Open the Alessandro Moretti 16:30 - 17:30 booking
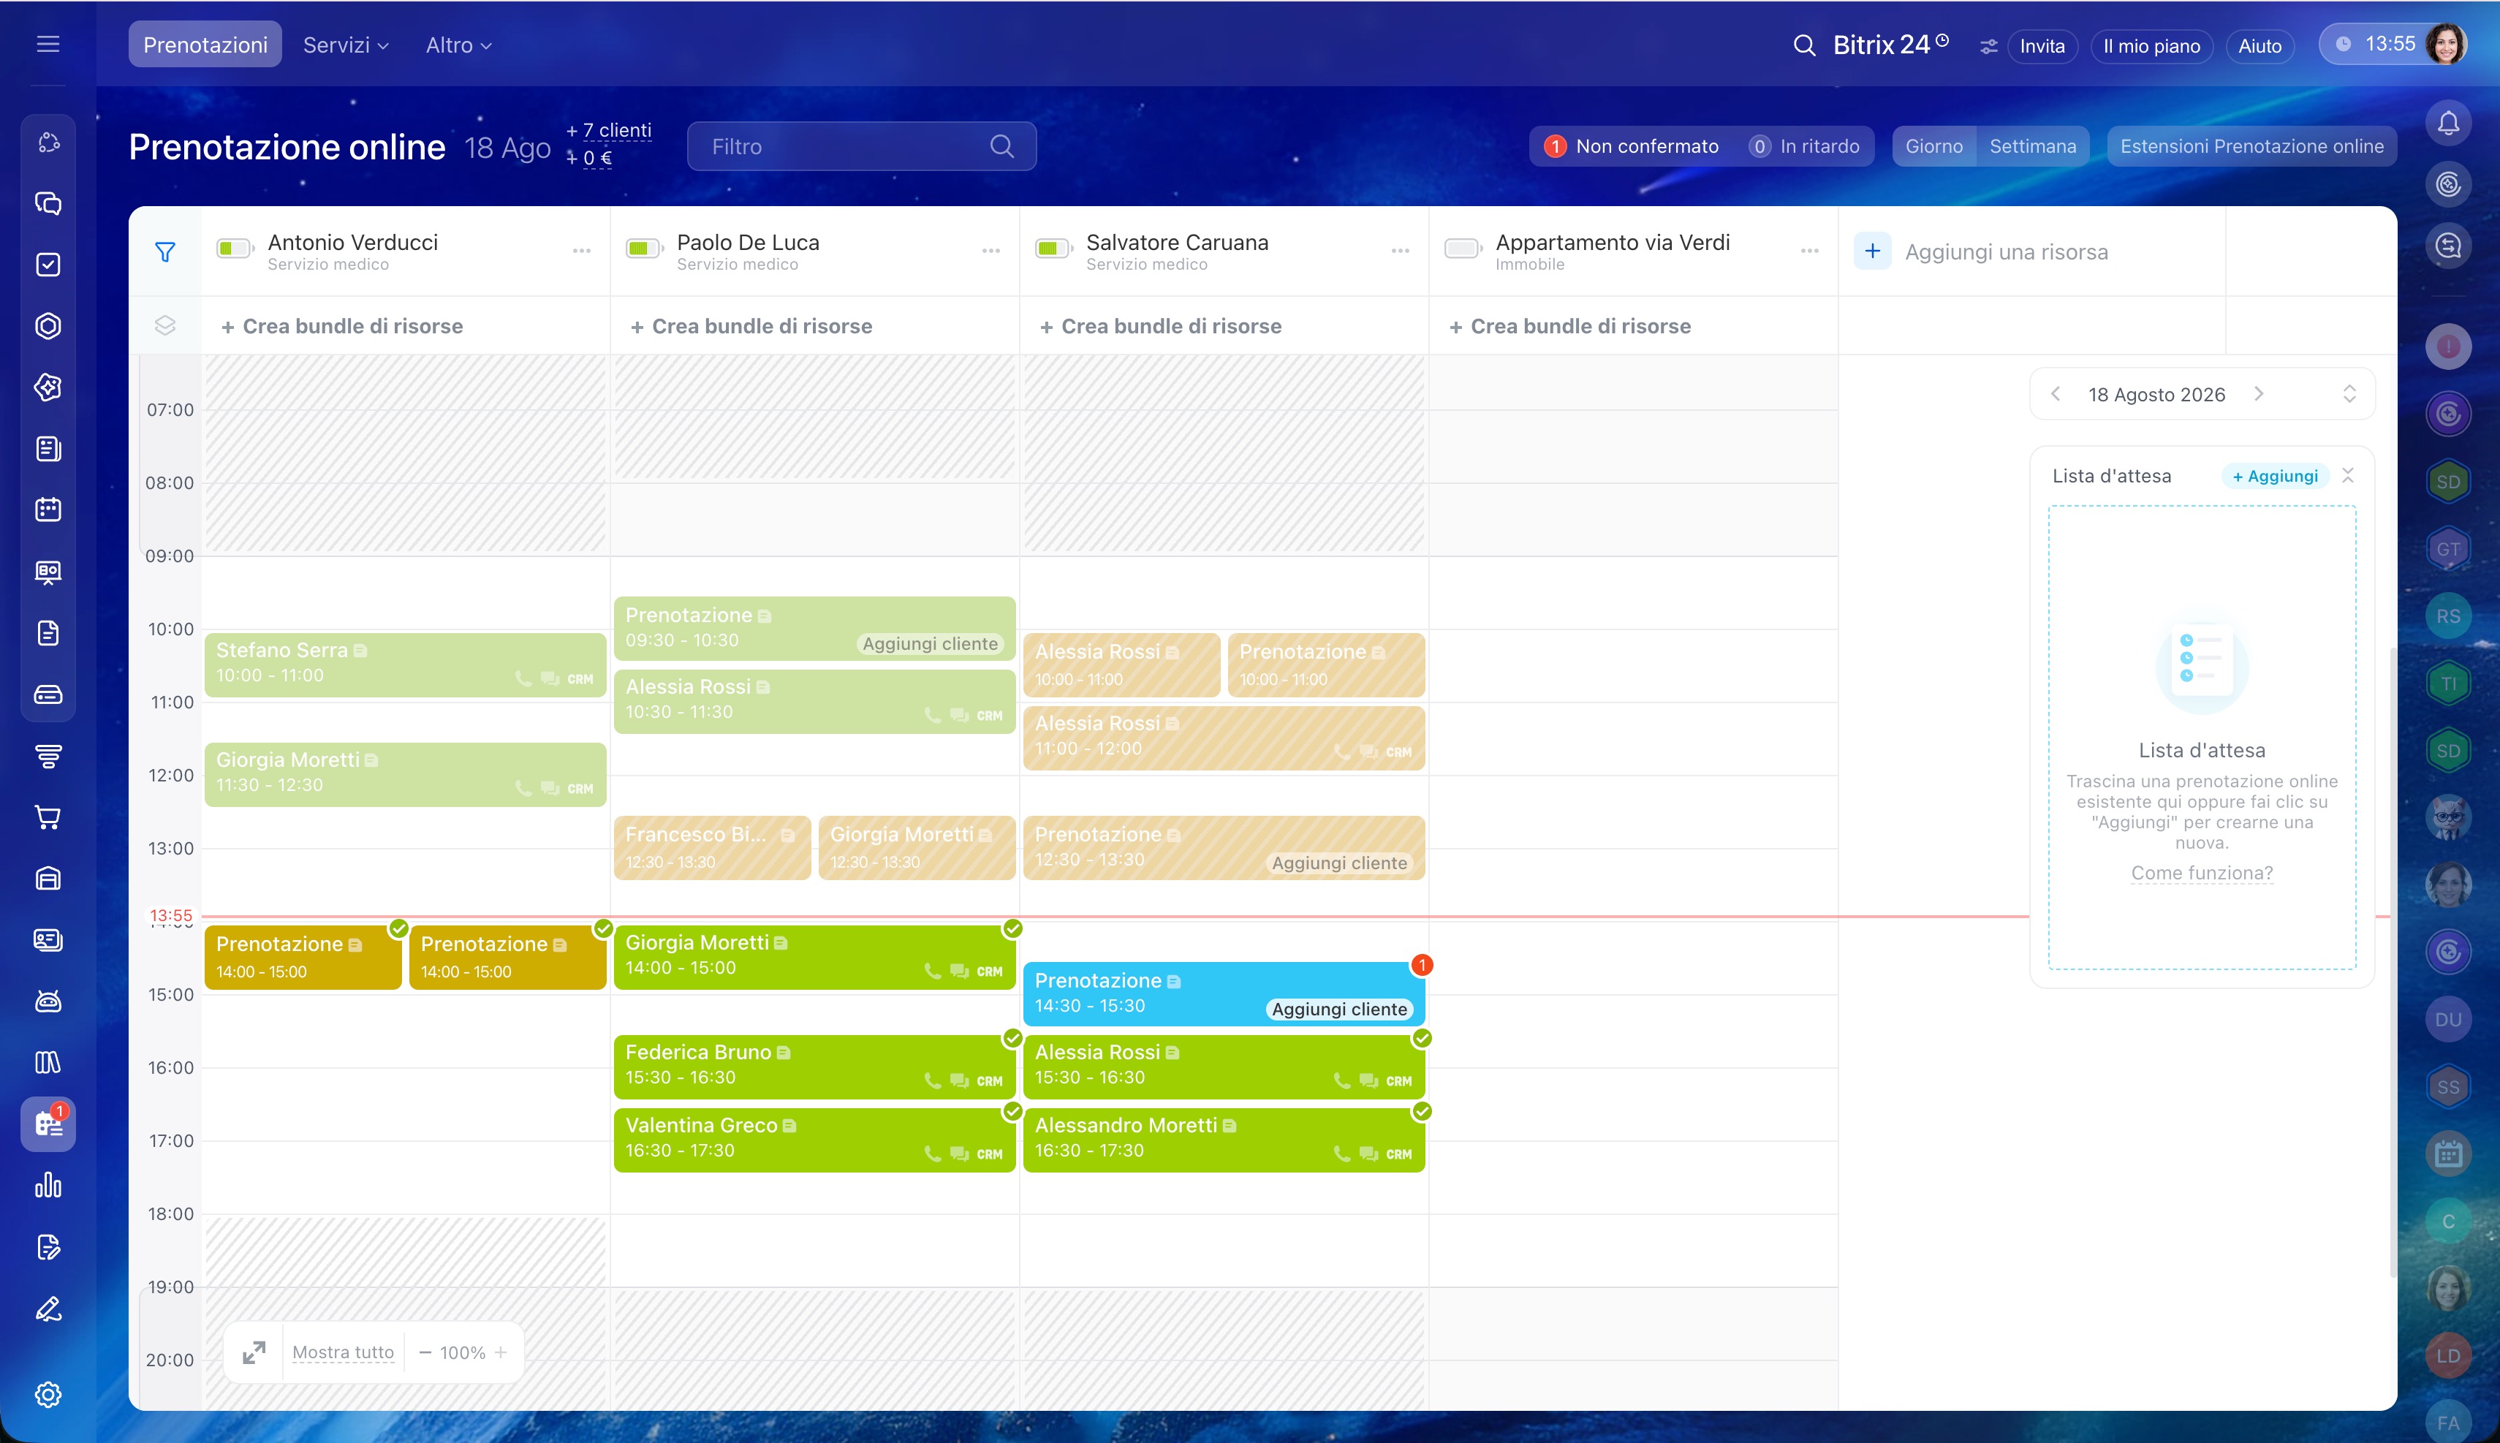This screenshot has height=1443, width=2500. (1224, 1140)
